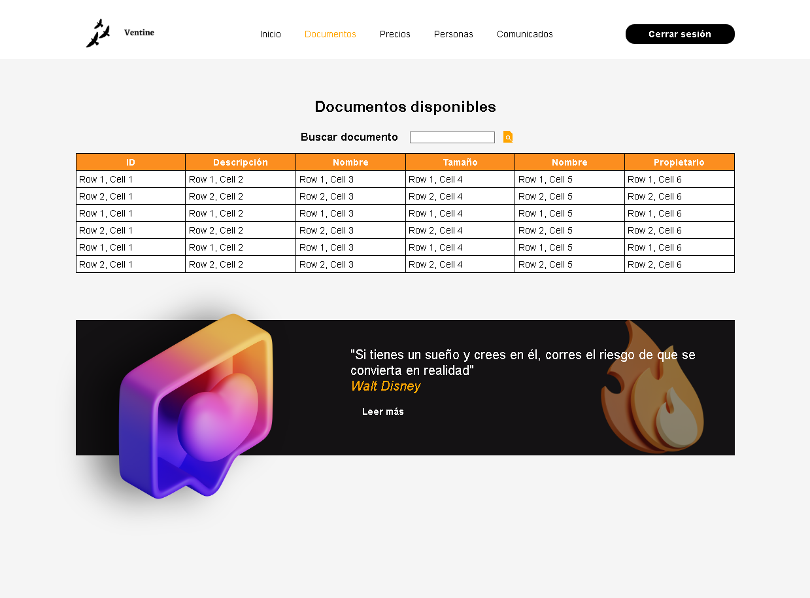Click the ID column header
The height and width of the screenshot is (598, 810).
coord(130,162)
